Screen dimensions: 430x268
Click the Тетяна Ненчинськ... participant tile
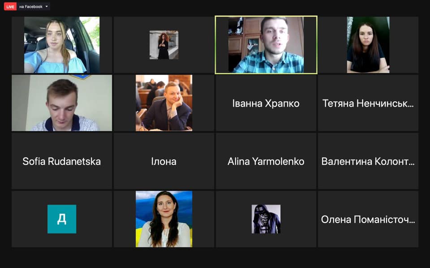click(368, 103)
